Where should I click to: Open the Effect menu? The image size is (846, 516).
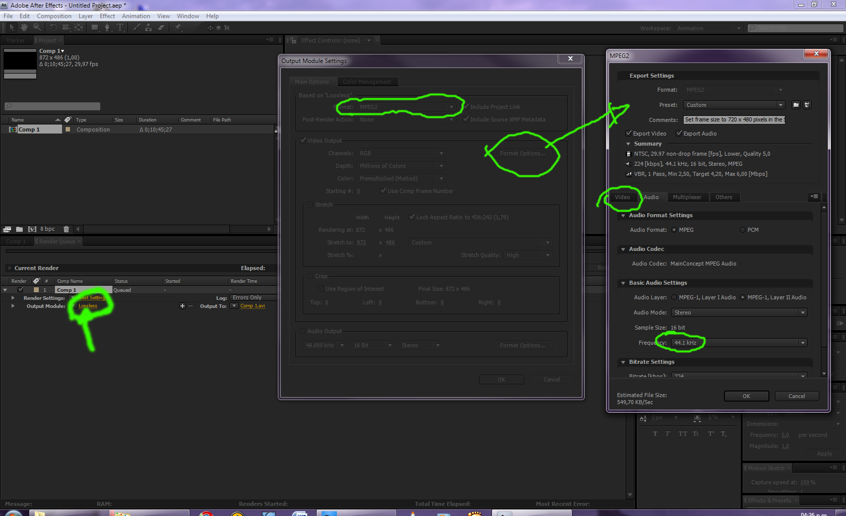pyautogui.click(x=107, y=16)
